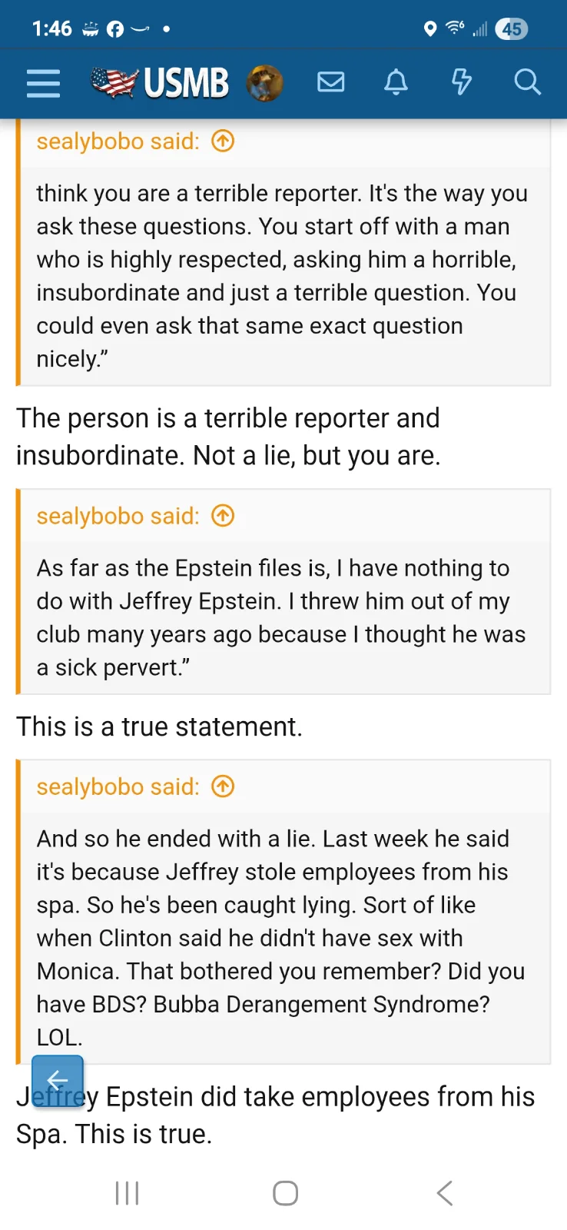Open the search magnifier icon
567x1230 pixels.
[527, 82]
